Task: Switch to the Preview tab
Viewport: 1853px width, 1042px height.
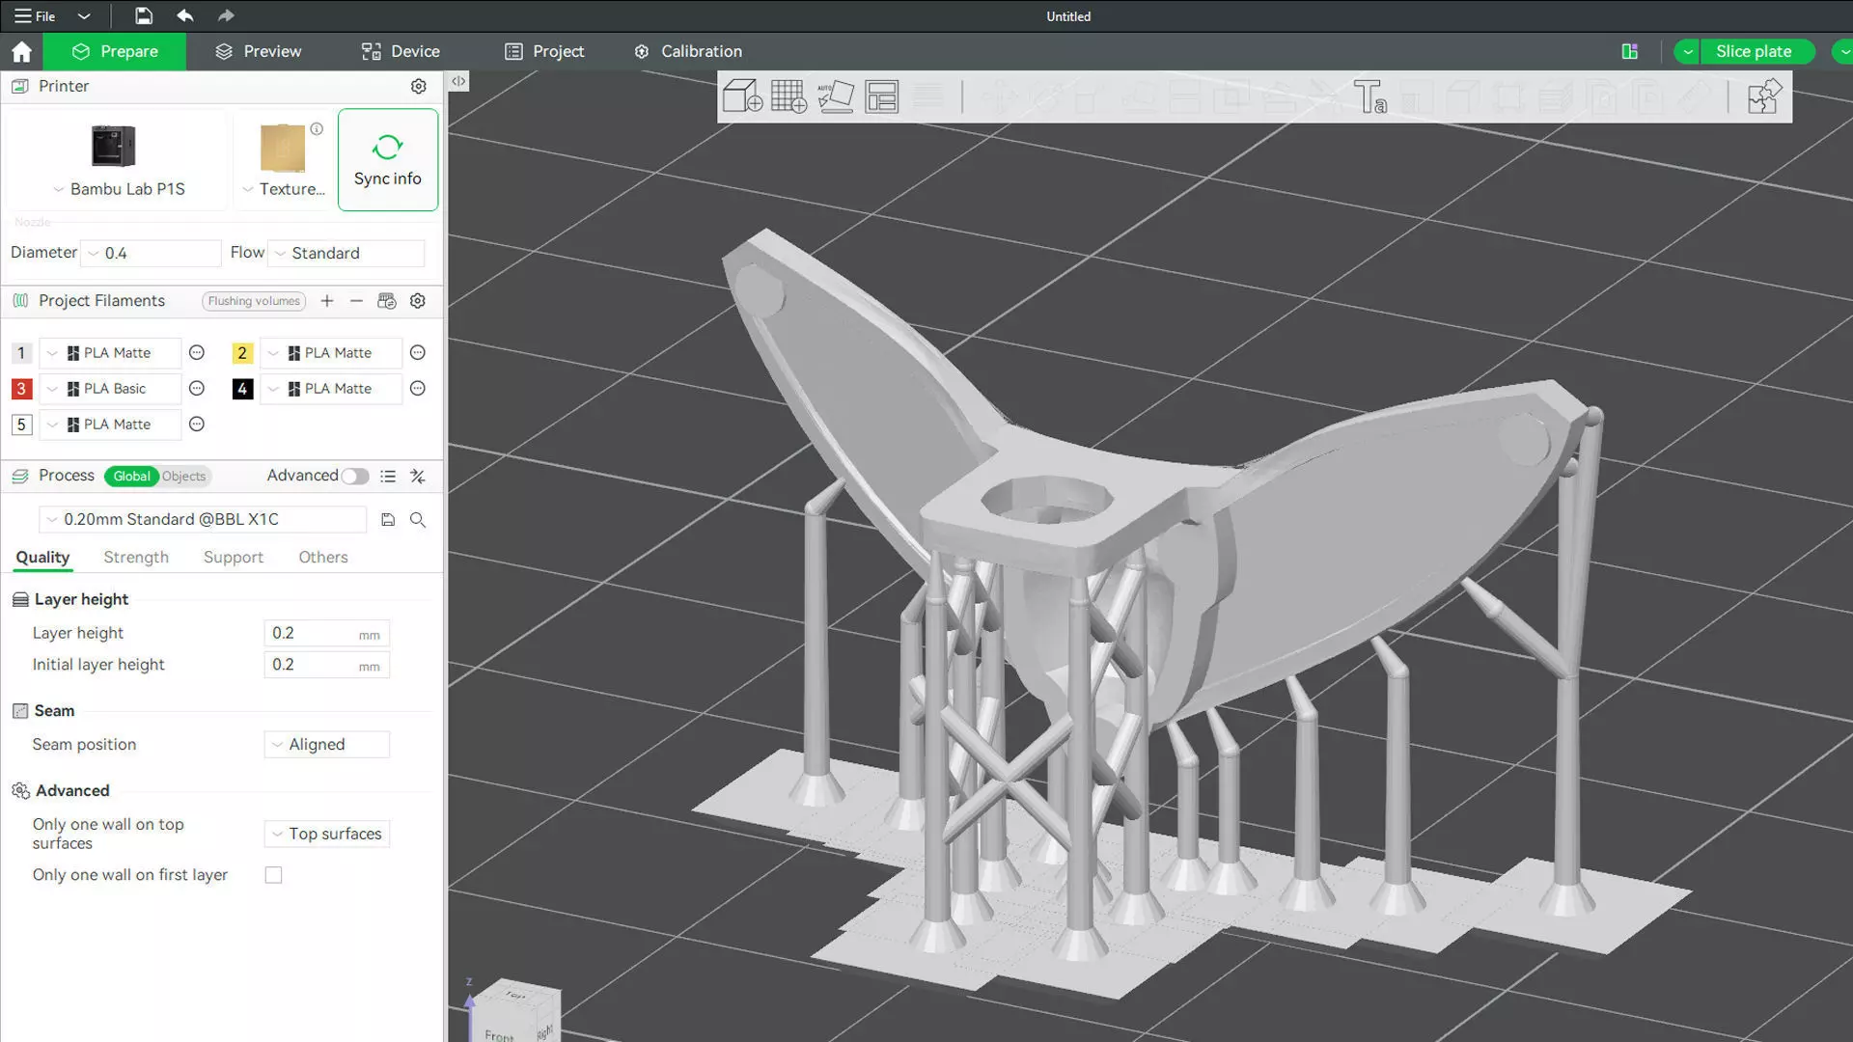Action: coord(259,51)
